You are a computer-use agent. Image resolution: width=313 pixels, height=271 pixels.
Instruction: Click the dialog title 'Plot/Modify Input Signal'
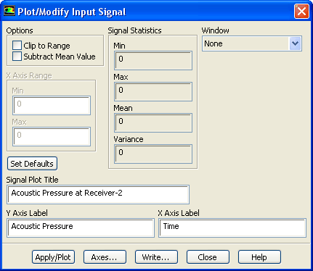click(x=72, y=12)
